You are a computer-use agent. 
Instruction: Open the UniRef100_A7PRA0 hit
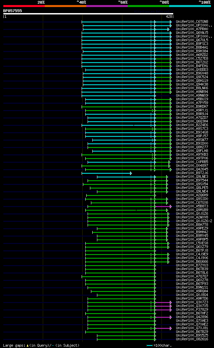click(192, 29)
